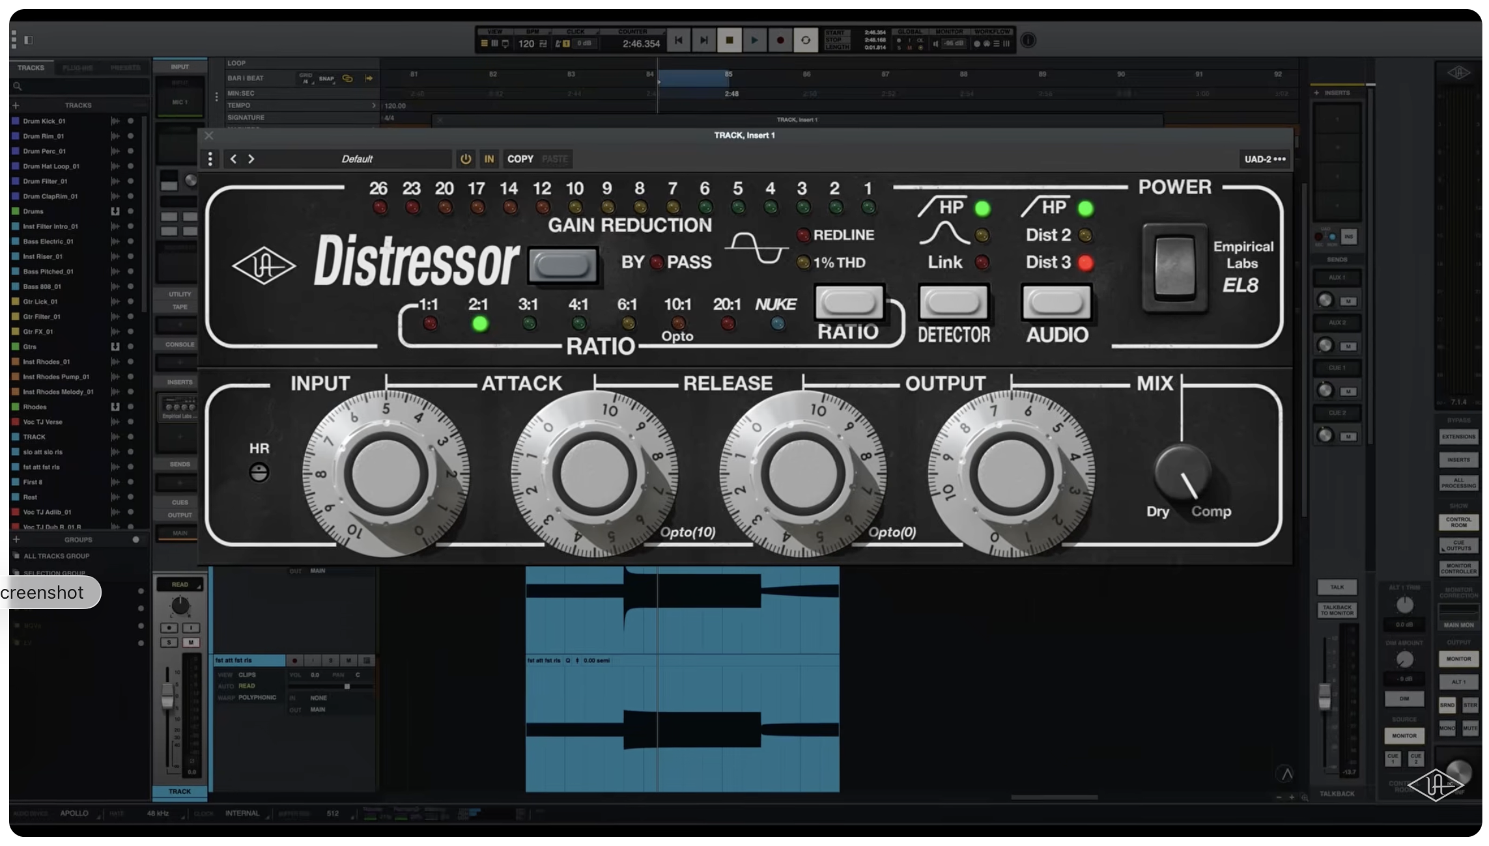Adjust the ATTACK knob on the Distressor

pos(594,473)
